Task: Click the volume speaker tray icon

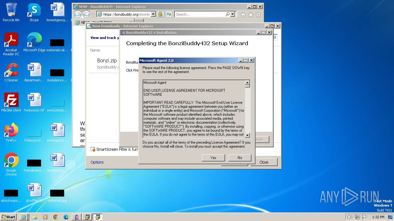Action: (x=350, y=217)
